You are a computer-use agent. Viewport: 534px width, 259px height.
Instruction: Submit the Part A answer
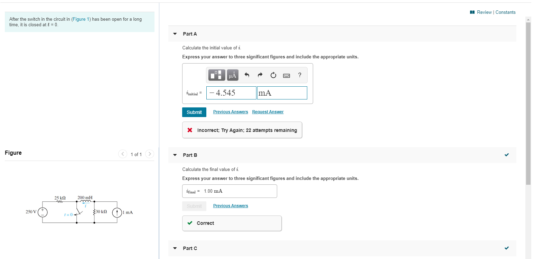[x=194, y=112]
